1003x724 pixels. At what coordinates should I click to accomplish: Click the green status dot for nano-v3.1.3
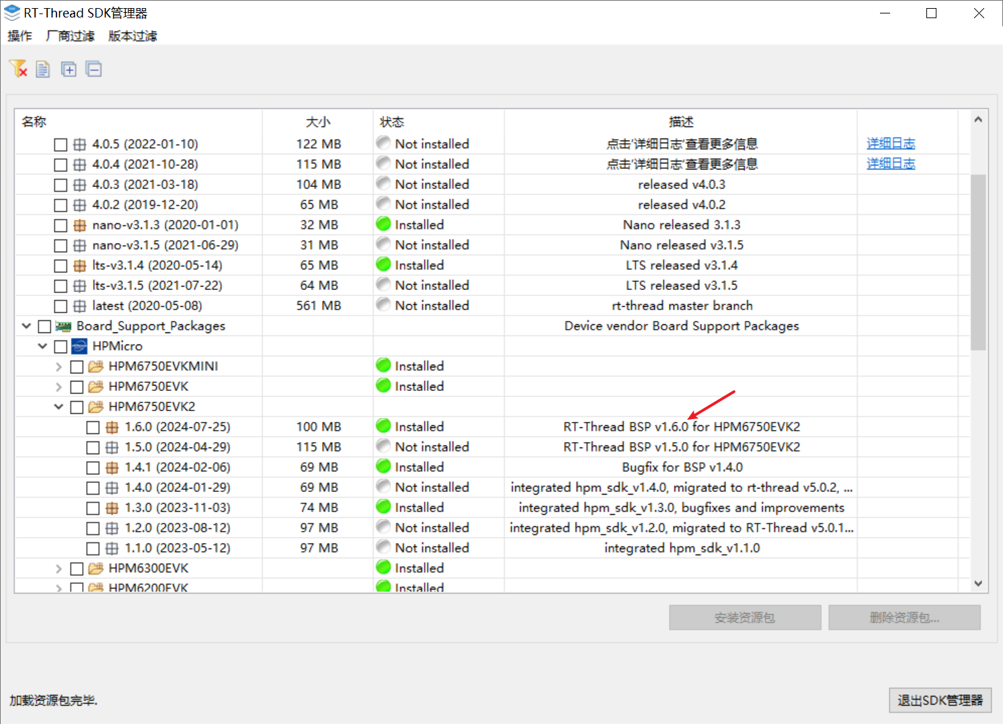(x=384, y=224)
